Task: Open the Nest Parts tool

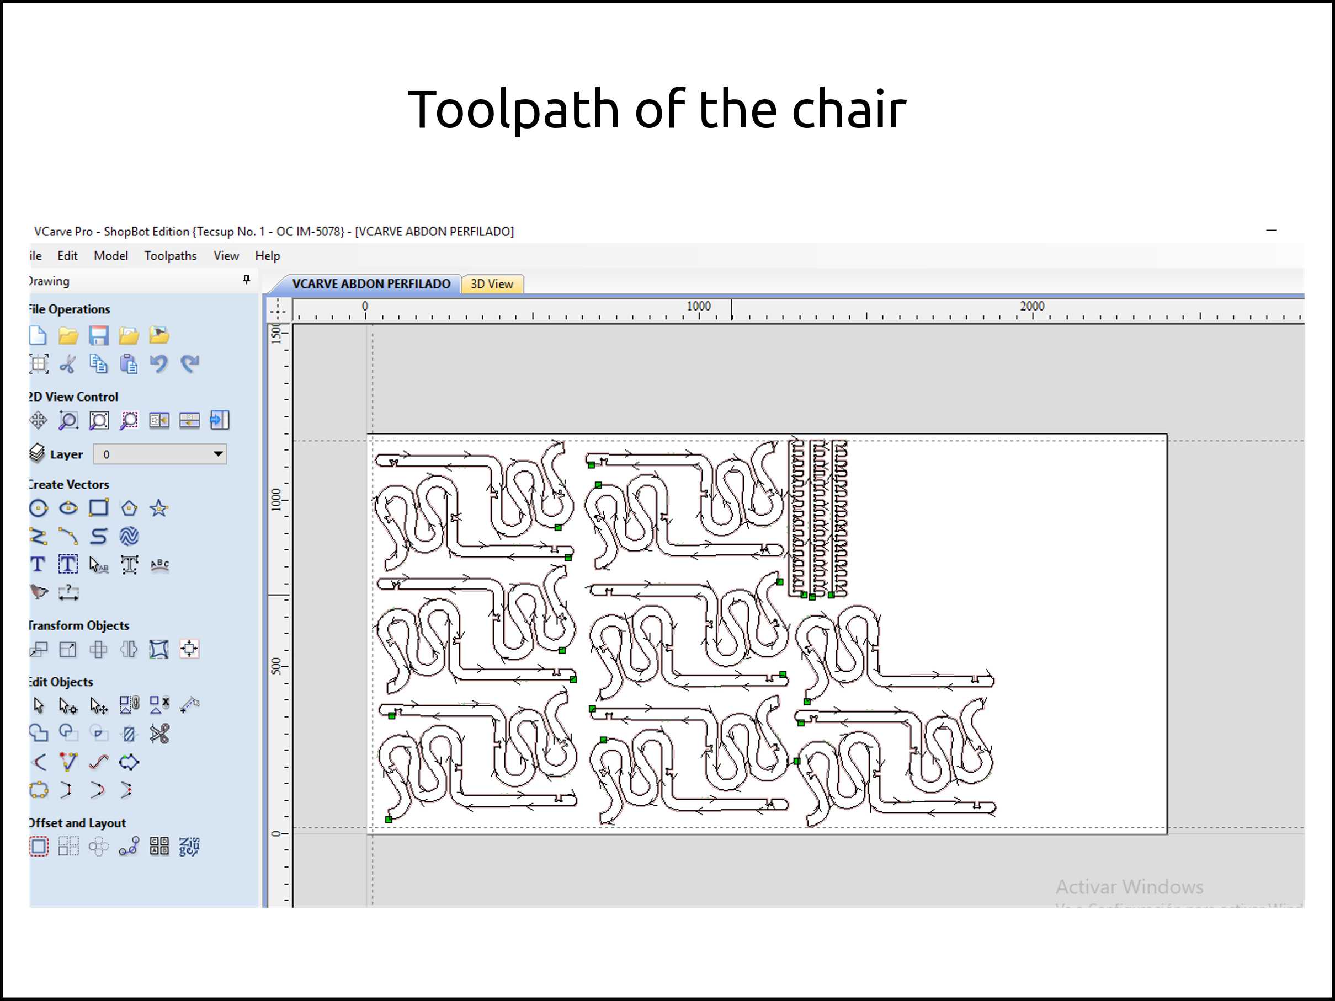Action: click(189, 847)
